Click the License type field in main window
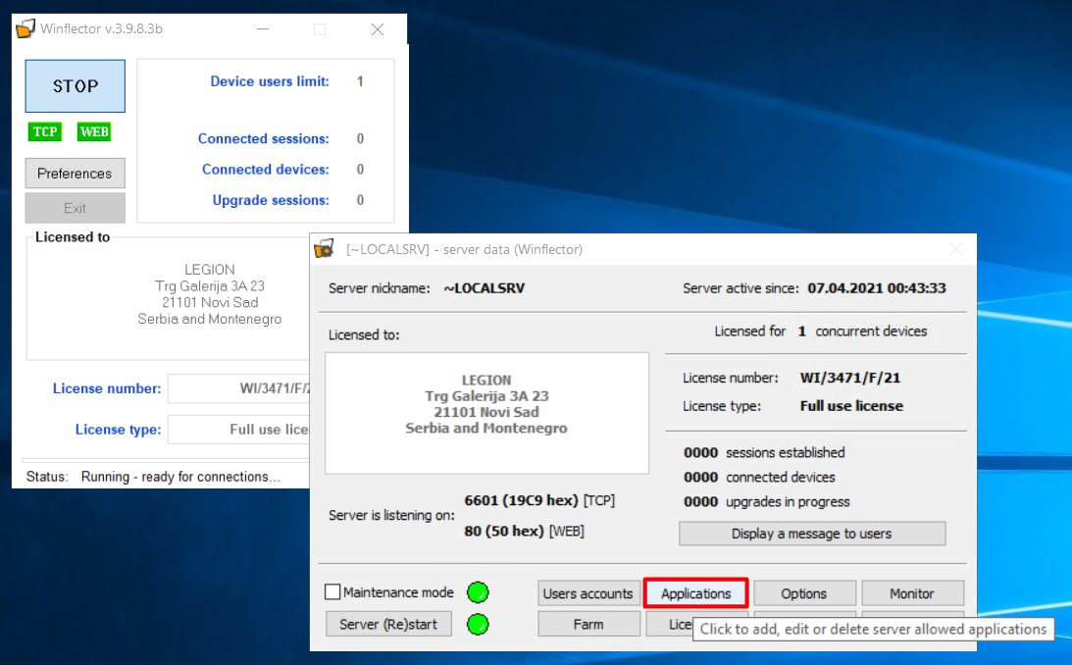 point(238,430)
